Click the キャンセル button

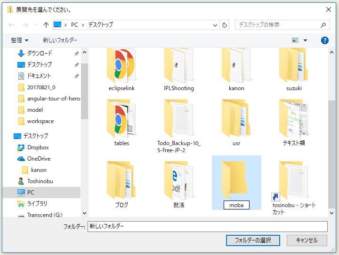click(307, 240)
